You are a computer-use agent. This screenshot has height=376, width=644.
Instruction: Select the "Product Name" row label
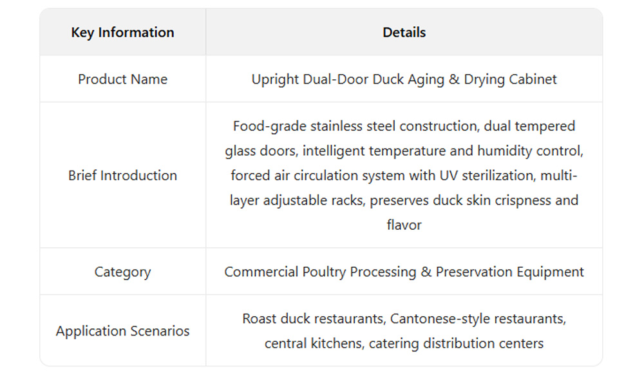coord(122,79)
